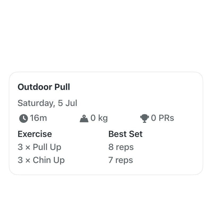
Task: Select the 8 reps best set
Action: click(121, 147)
